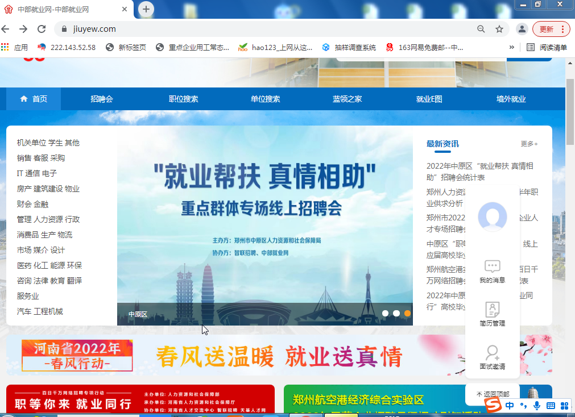Select the 咨询 法律 教育 翻译 category

click(49, 281)
